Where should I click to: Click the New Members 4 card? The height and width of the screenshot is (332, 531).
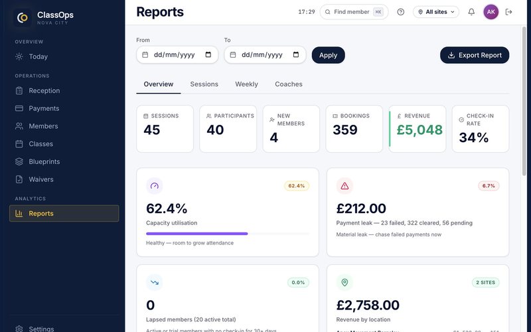[x=291, y=129]
